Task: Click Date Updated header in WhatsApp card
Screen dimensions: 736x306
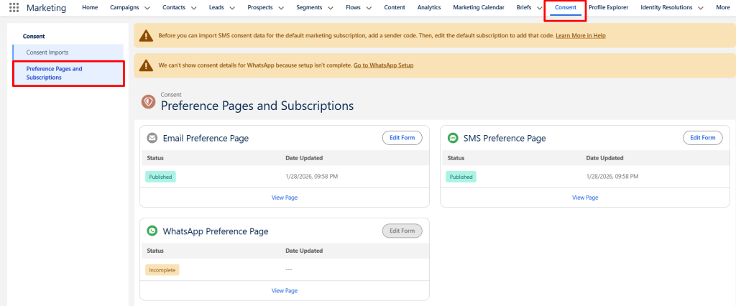Action: tap(304, 251)
